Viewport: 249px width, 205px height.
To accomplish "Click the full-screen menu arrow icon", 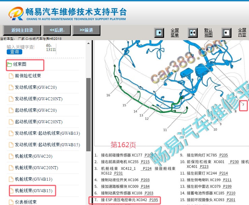I will (x=159, y=33).
